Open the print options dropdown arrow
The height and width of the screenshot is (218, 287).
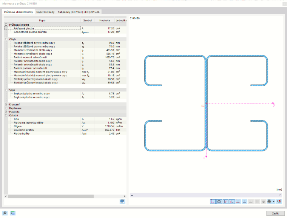[x=274, y=201]
